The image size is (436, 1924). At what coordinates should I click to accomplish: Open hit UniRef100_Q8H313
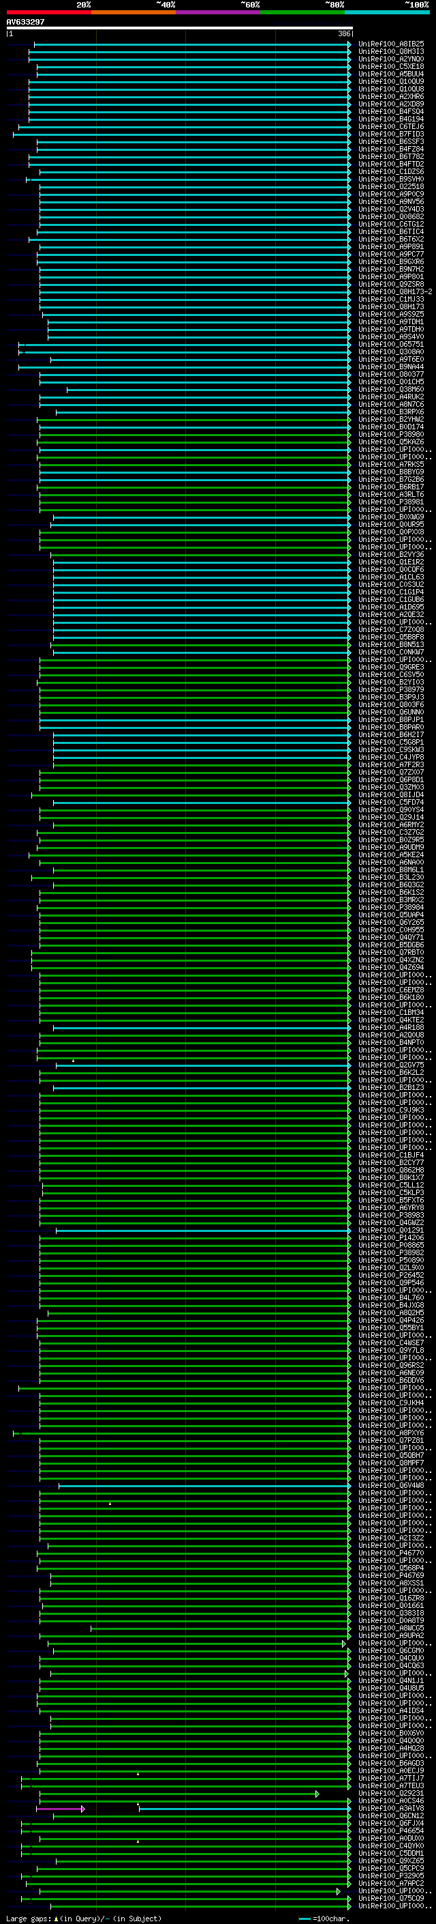(391, 52)
